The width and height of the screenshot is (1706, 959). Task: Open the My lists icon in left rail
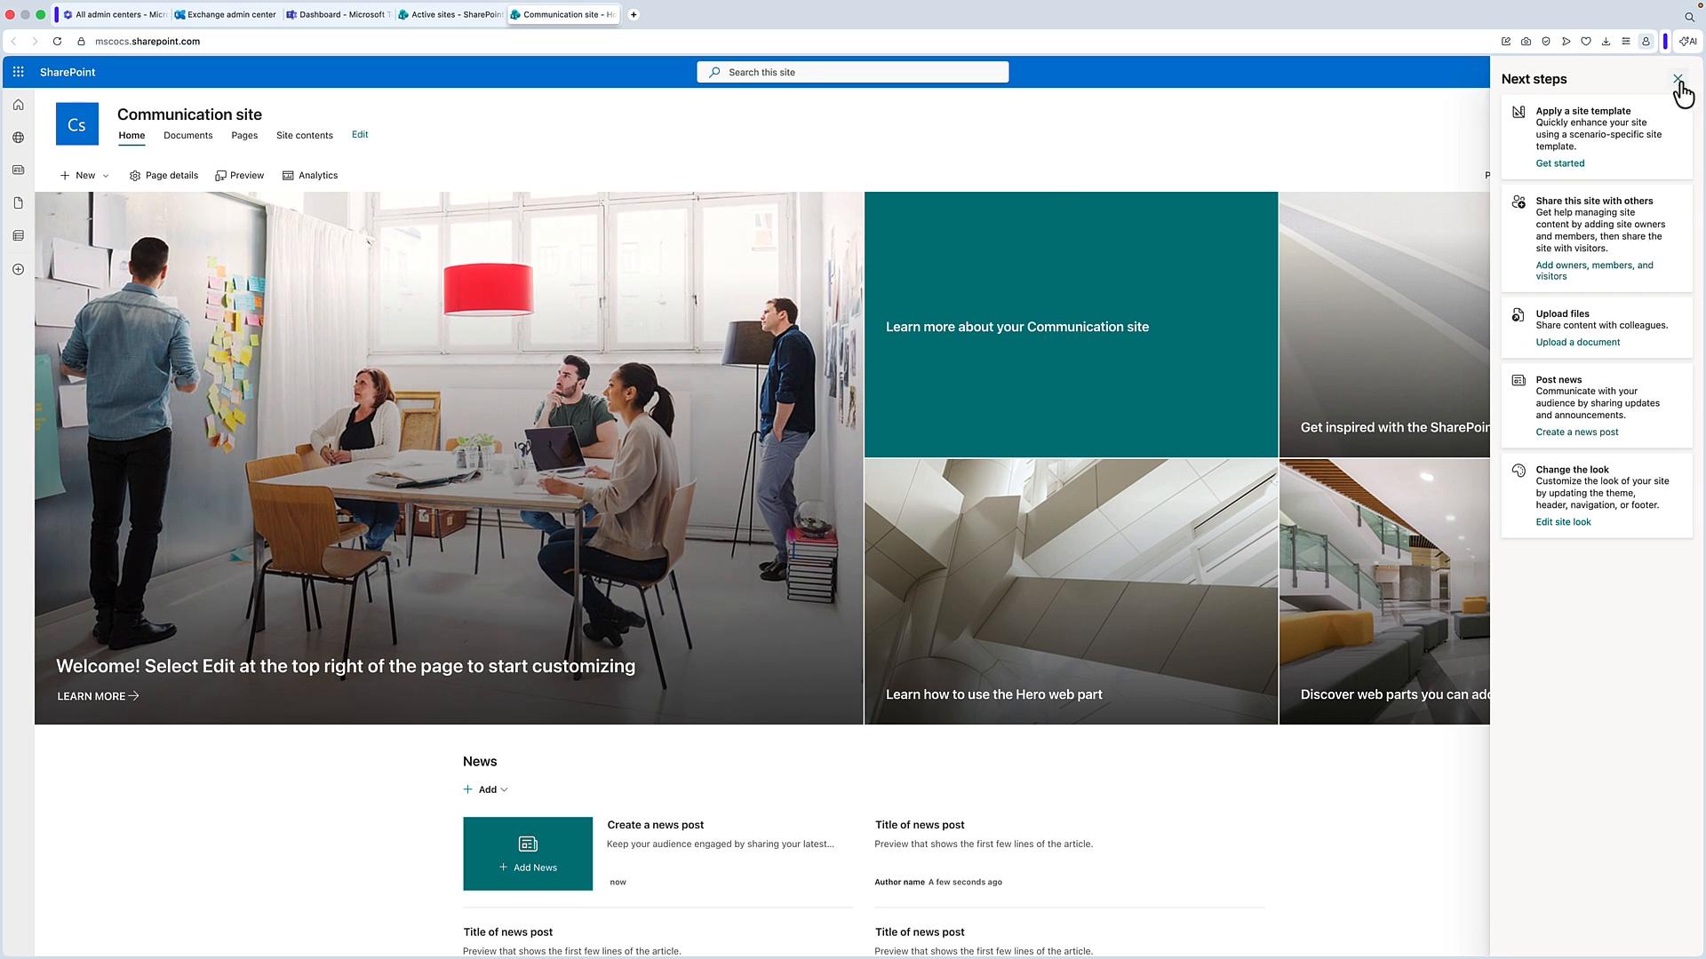point(18,236)
